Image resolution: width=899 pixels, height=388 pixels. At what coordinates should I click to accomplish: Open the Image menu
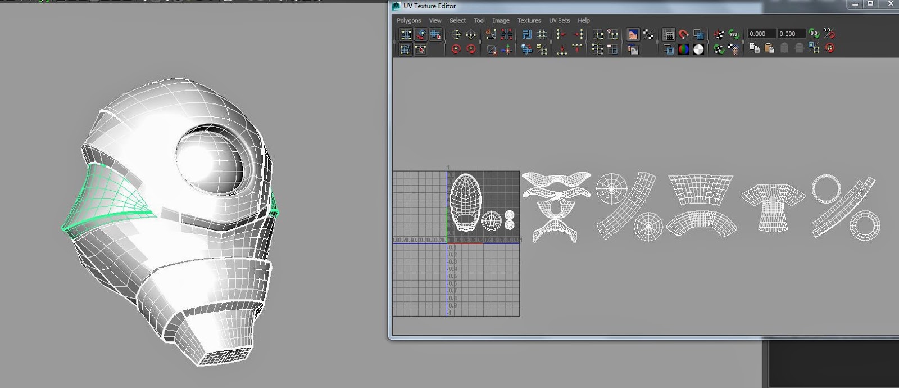(501, 21)
